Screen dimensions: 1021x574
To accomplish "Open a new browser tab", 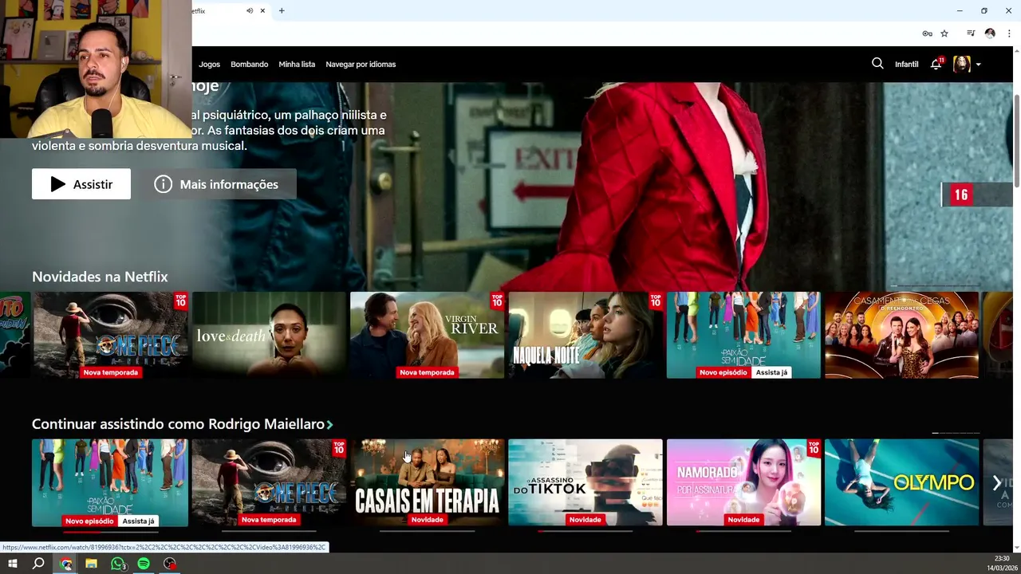I will point(282,11).
